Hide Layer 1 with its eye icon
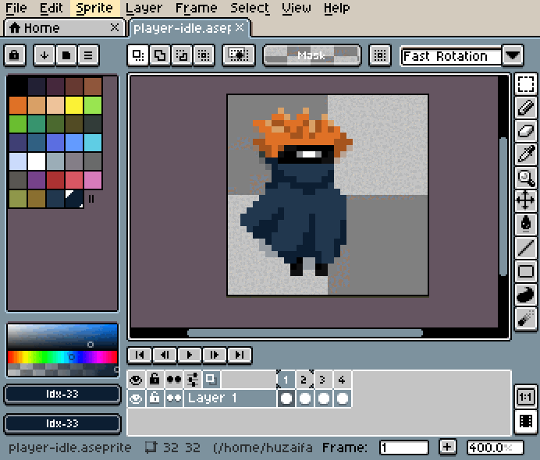Screen dimensions: 540x460 pyautogui.click(x=137, y=398)
